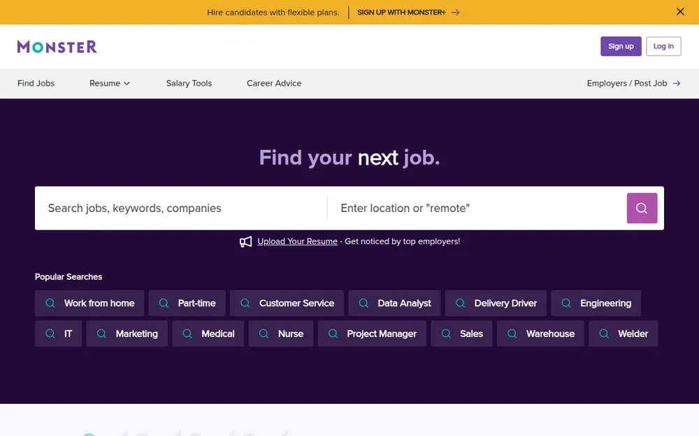Click the megaphone icon beside Upload Your Resume
Screen dimensions: 699x436
pos(245,241)
